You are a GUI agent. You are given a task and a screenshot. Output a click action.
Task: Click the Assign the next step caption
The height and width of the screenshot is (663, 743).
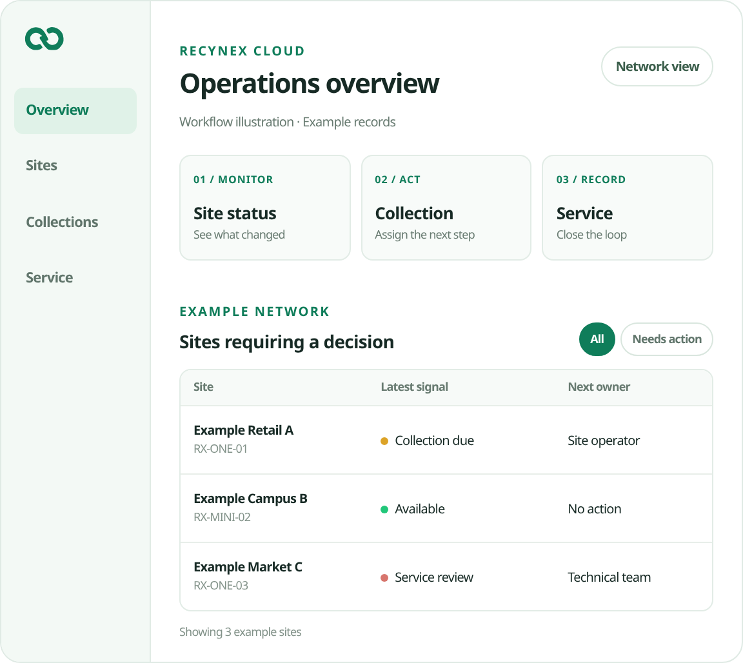[x=424, y=235]
